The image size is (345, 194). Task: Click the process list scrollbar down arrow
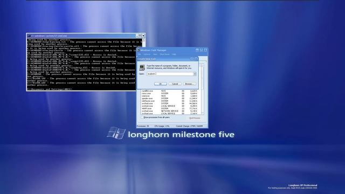pyautogui.click(x=202, y=113)
